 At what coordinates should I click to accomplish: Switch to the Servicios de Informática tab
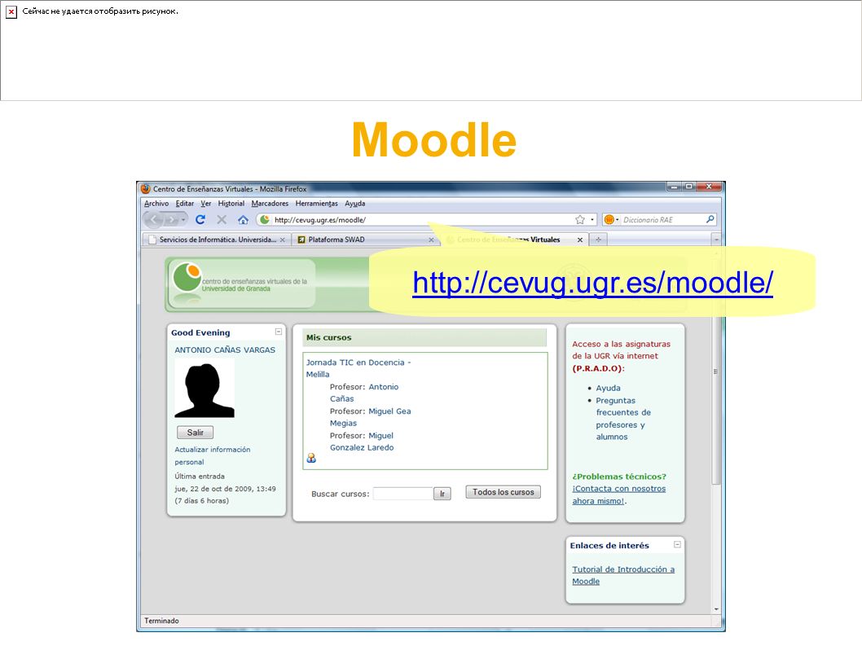[216, 240]
